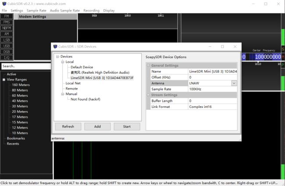Select the Realtek High Definition Audio device
The image size is (285, 186).
coord(100,72)
